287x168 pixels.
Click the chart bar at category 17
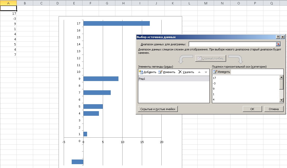coord(116,23)
